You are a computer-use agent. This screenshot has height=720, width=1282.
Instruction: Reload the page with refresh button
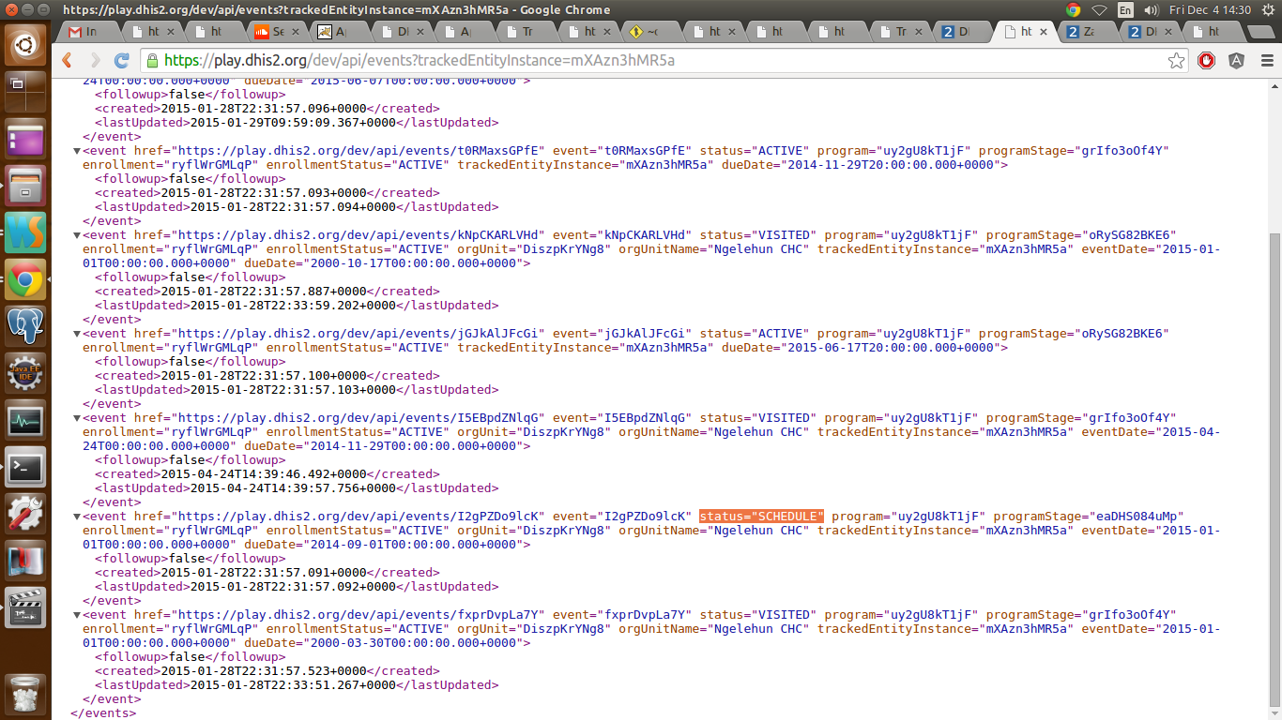coord(121,61)
